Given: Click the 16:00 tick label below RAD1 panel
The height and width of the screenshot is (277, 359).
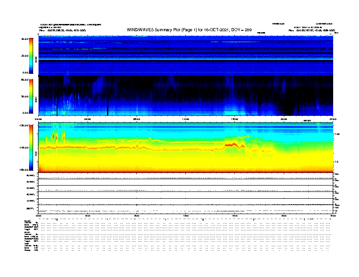Looking at the screenshot, I should click(235, 119).
